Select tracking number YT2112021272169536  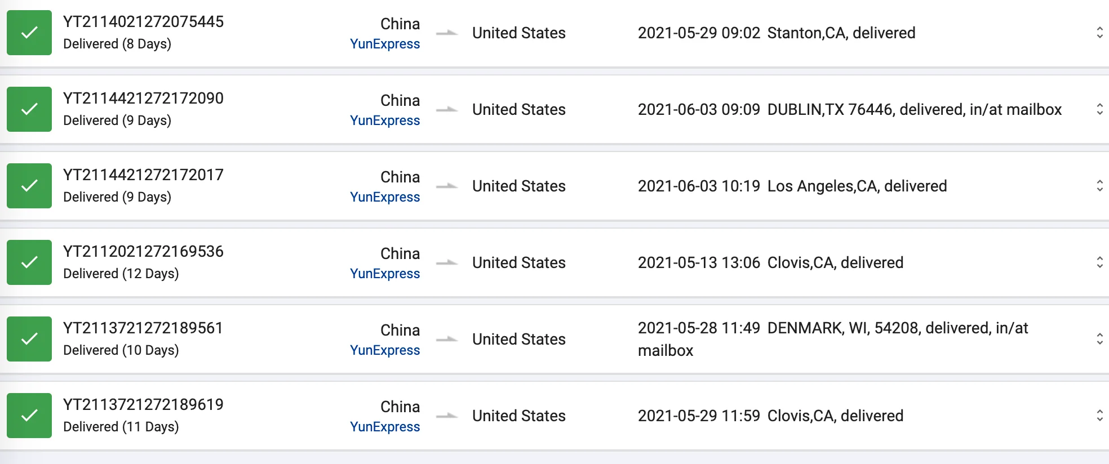click(143, 251)
